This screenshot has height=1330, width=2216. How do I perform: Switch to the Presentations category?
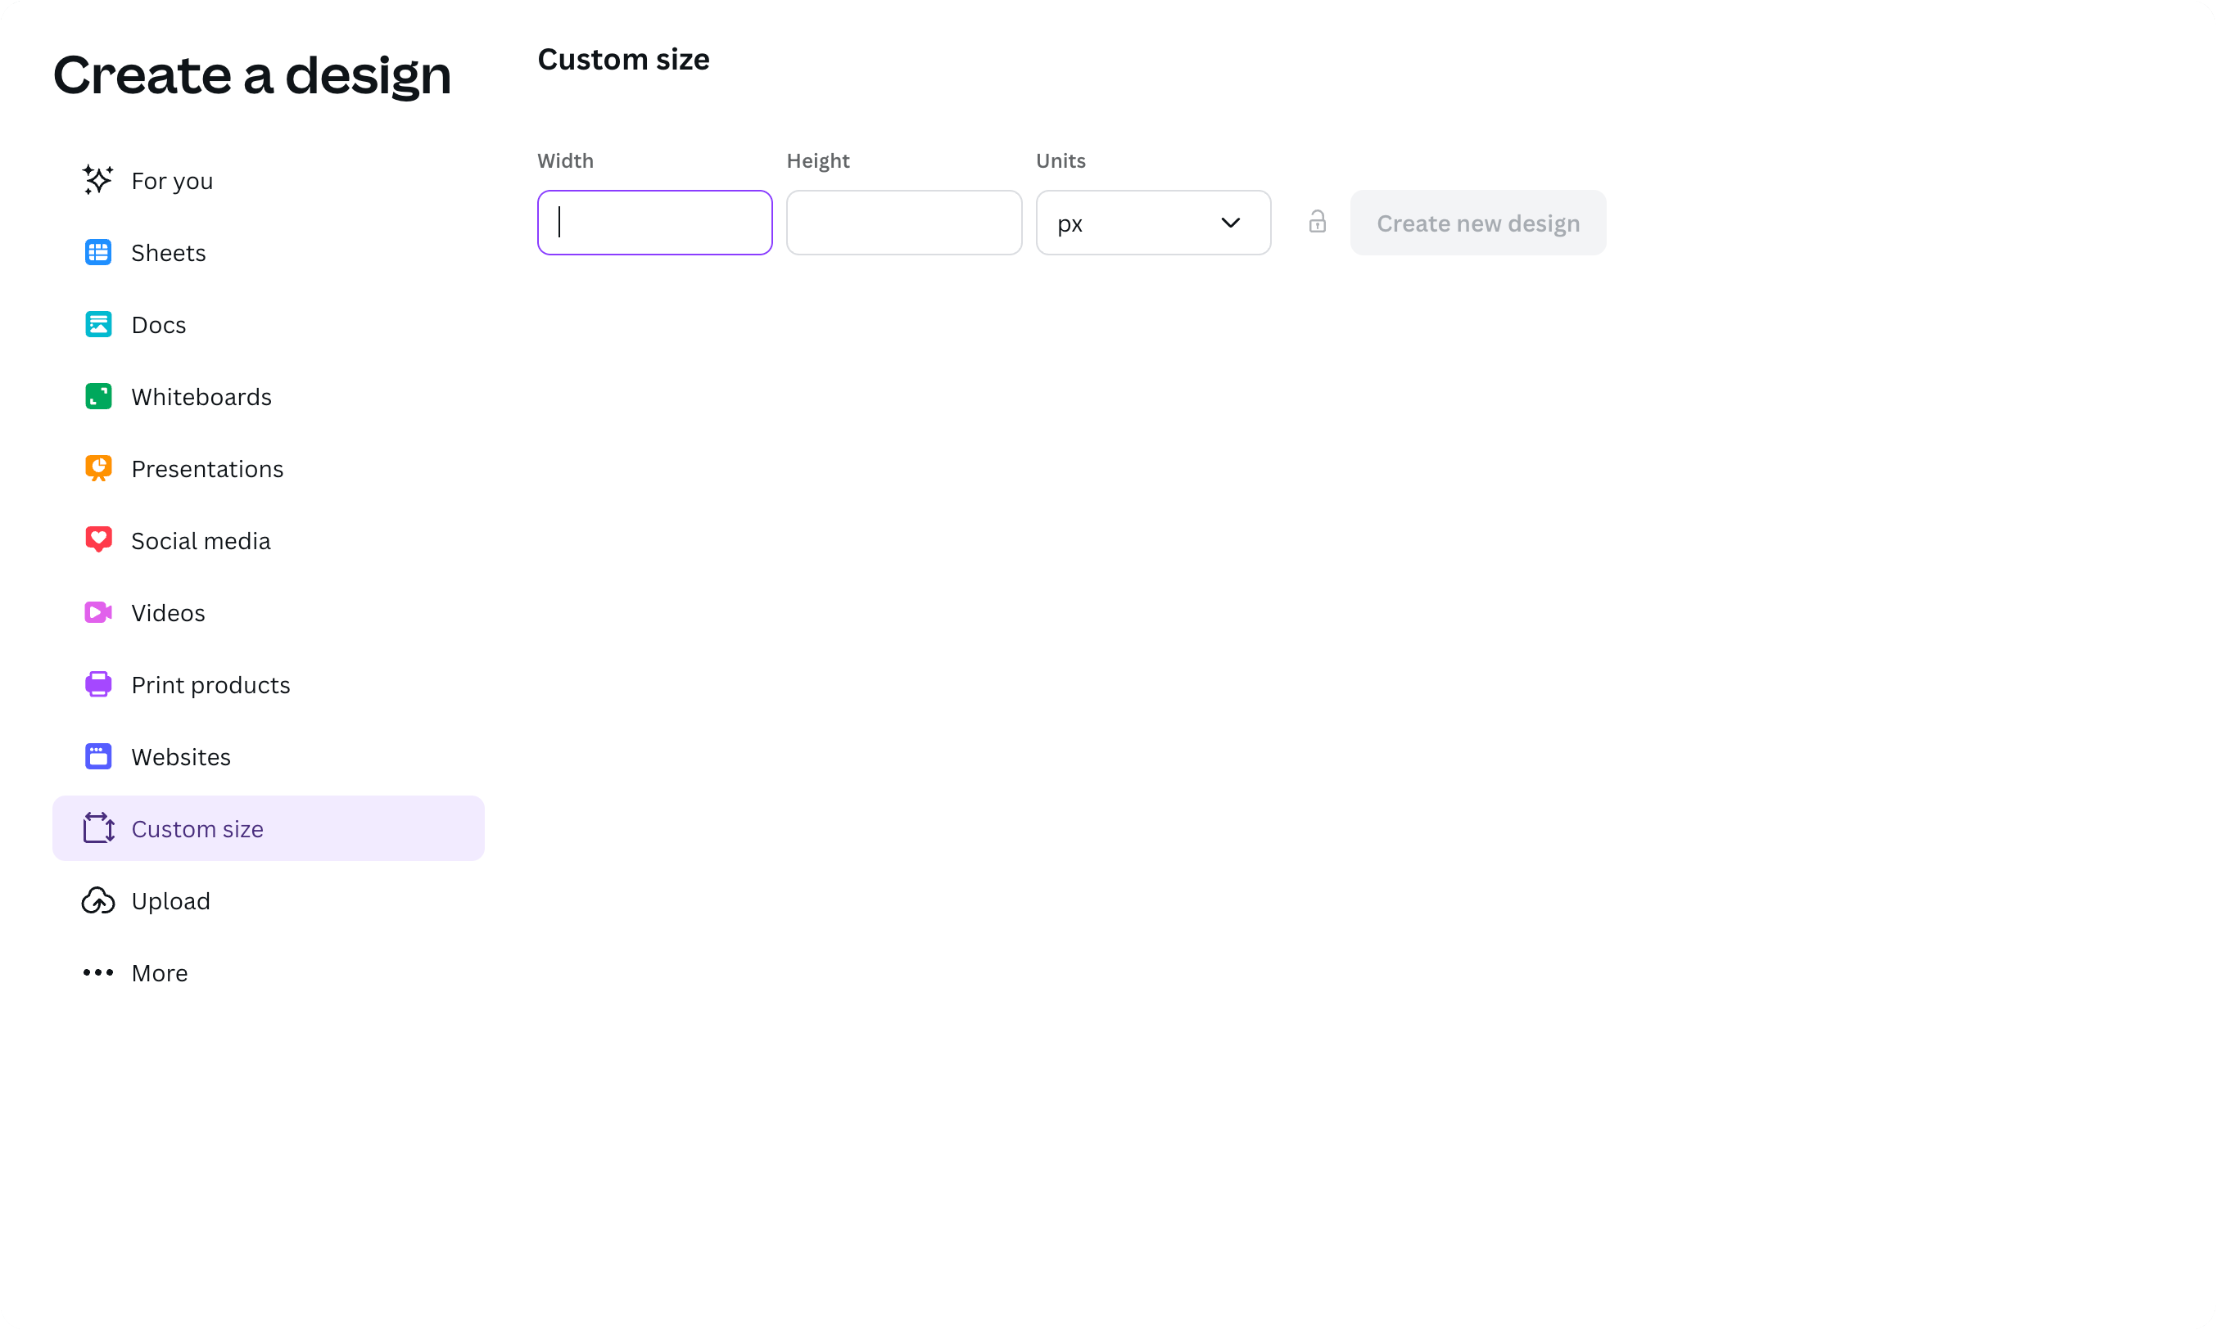coord(268,468)
